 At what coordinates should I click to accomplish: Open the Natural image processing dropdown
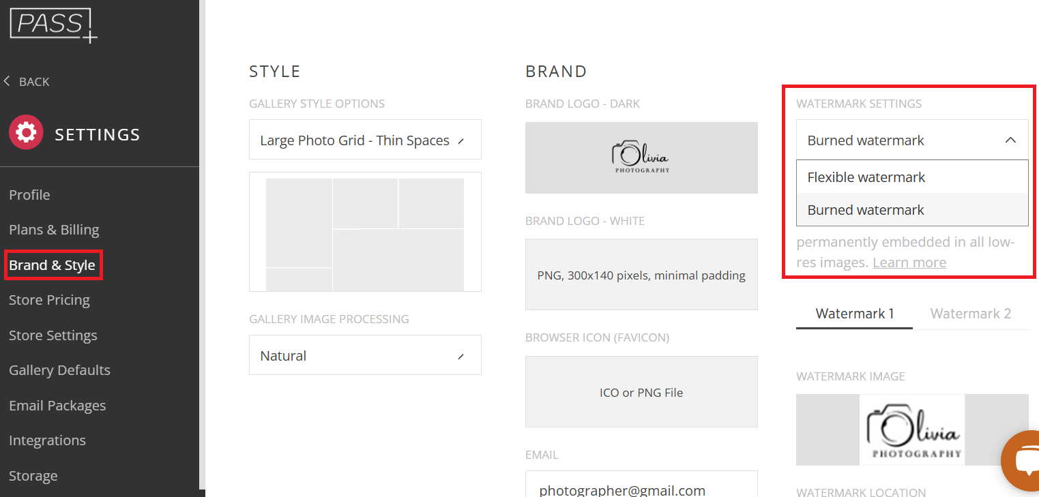[365, 355]
